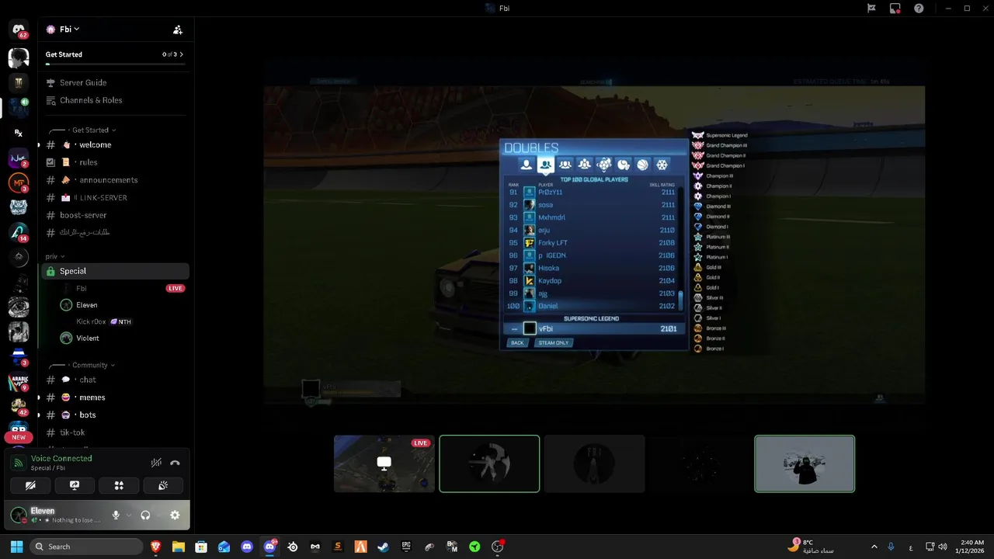The height and width of the screenshot is (559, 994).
Task: Open the voice connection signal info icon
Action: click(19, 463)
